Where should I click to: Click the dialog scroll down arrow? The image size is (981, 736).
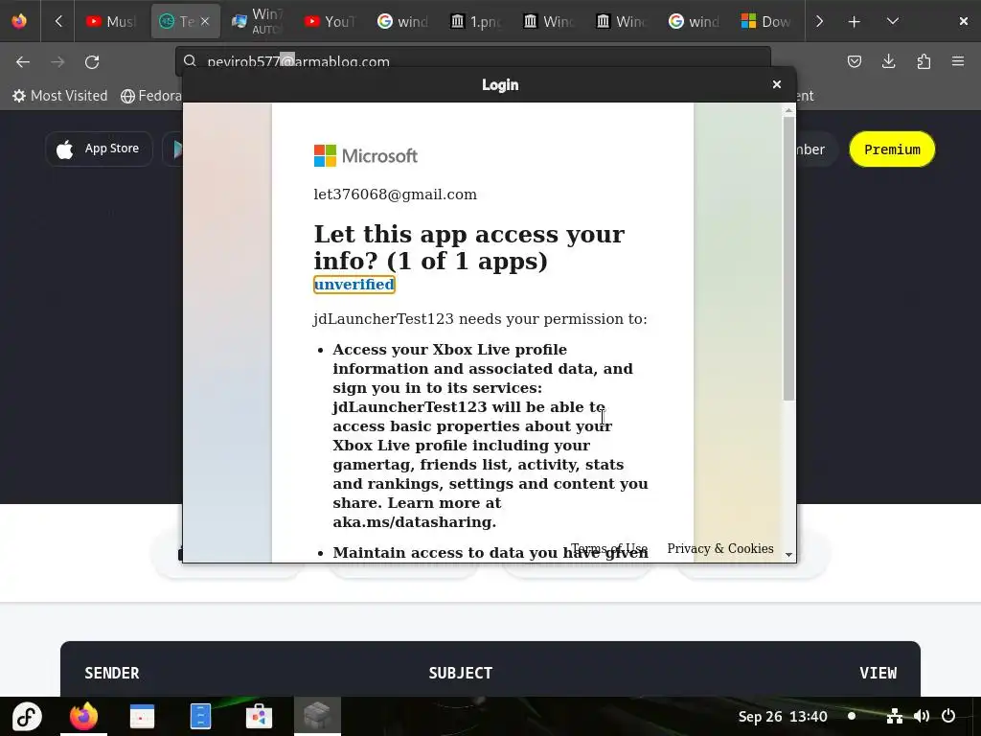coord(788,555)
